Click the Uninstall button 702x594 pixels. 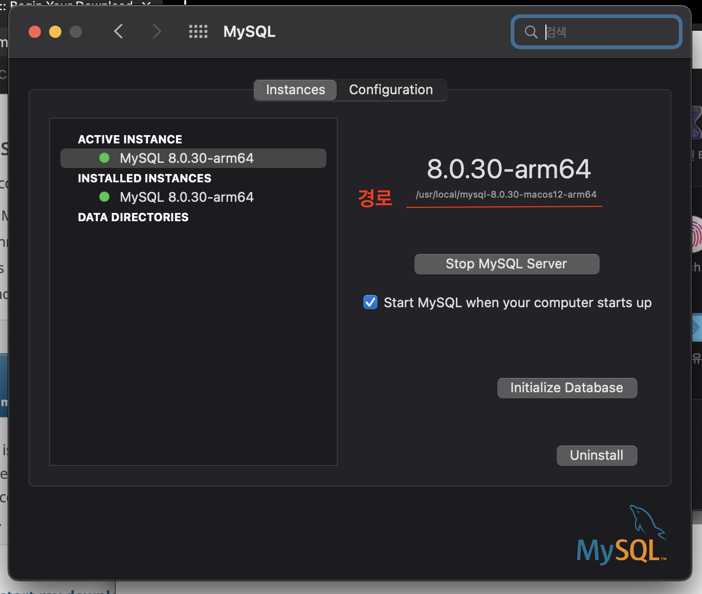click(597, 456)
